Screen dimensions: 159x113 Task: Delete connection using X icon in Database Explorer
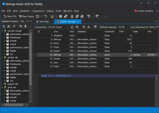(x=9, y=27)
